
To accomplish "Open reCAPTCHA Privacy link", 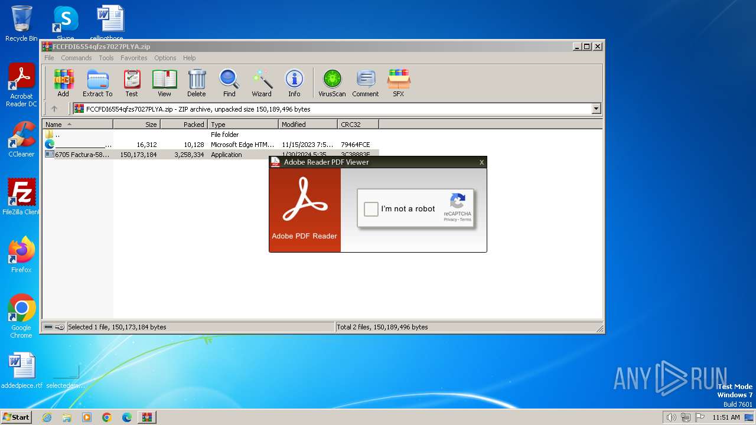I will [x=451, y=220].
